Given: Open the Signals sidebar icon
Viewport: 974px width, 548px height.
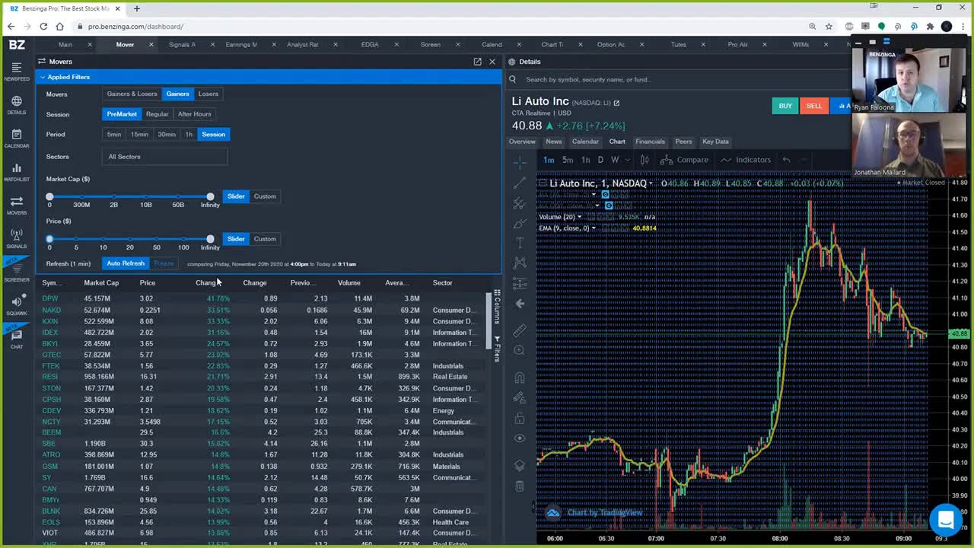Looking at the screenshot, I should (x=17, y=239).
